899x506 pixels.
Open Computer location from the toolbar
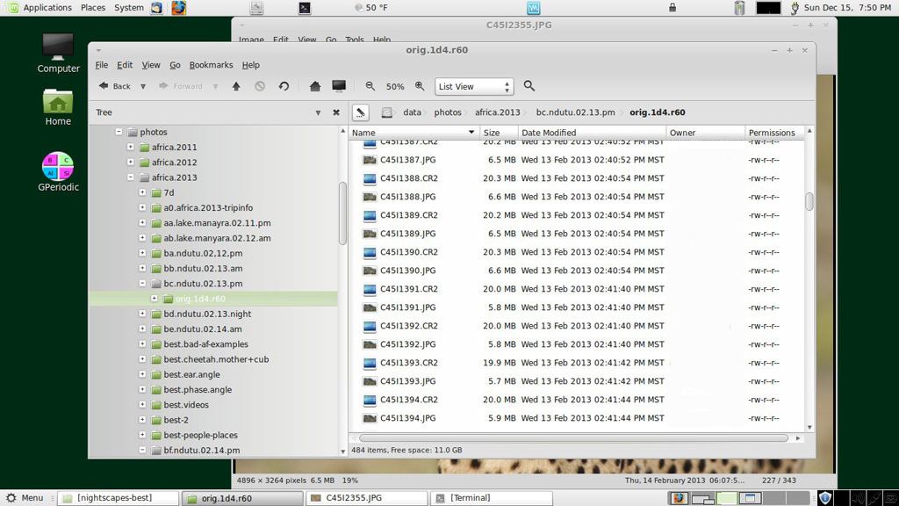click(339, 86)
